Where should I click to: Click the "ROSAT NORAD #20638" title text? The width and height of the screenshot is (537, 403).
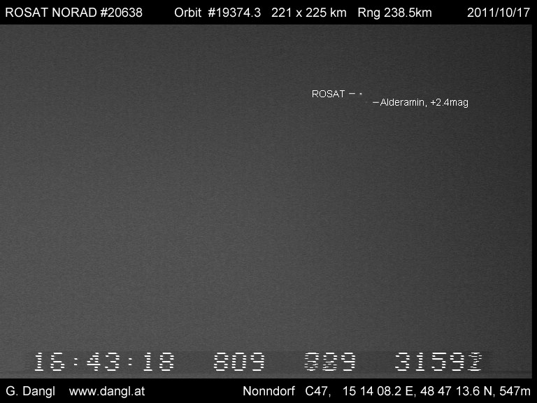[73, 13]
